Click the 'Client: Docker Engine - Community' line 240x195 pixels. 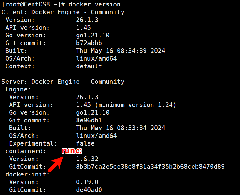[x=63, y=12]
